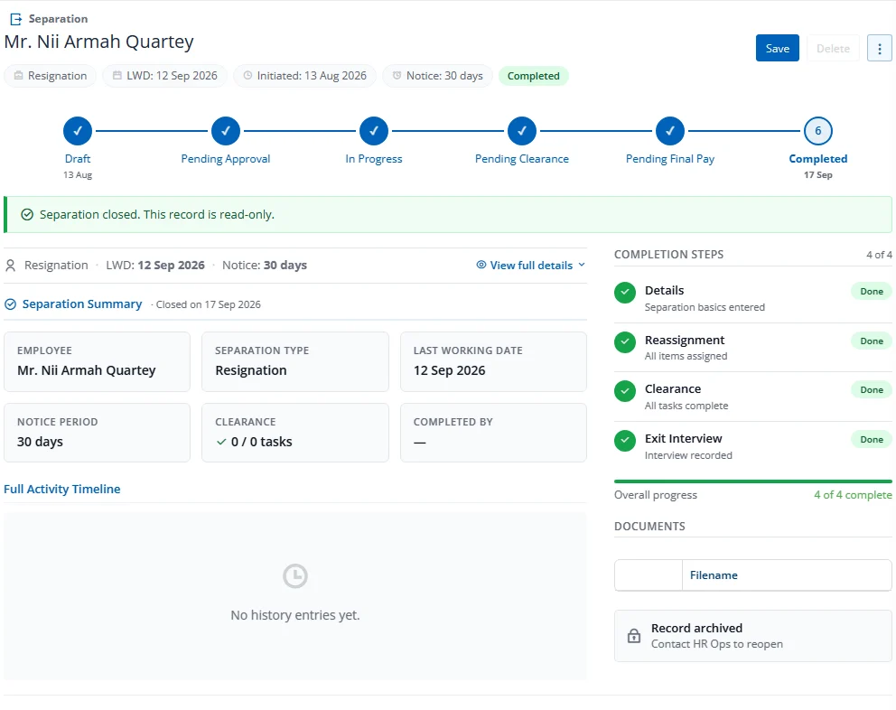Viewport: 896px width, 710px height.
Task: Click the lock icon on Record archived
Action: click(634, 636)
